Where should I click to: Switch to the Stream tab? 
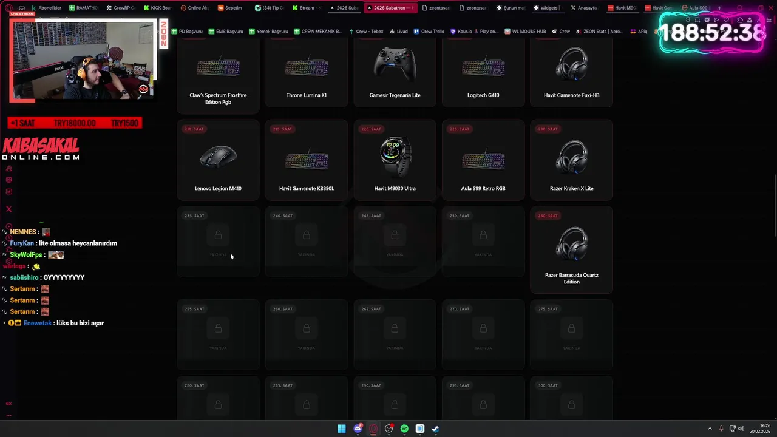tap(306, 8)
